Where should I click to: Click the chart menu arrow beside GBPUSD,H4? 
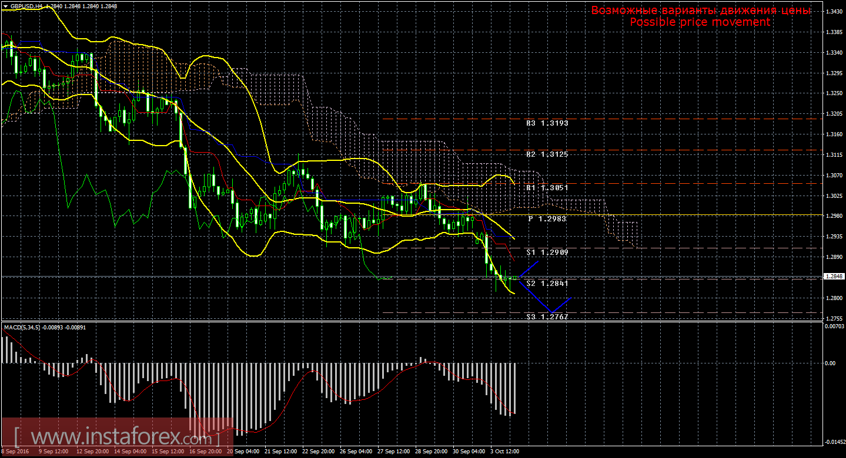point(5,6)
